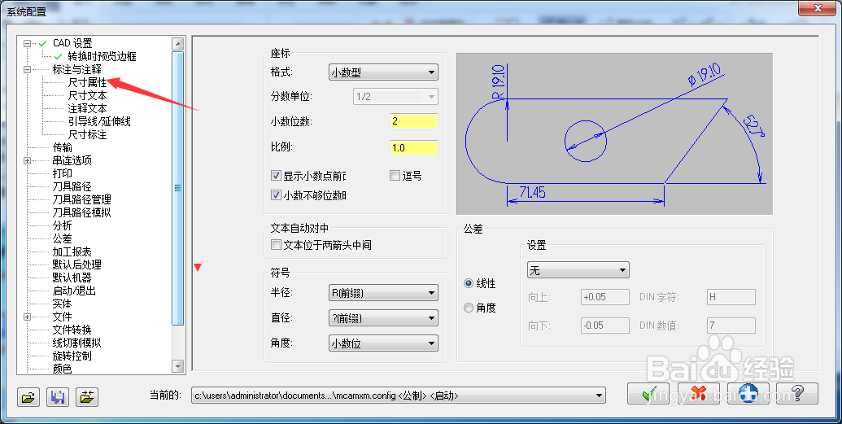Click the tree scrollbar up arrow

click(x=177, y=44)
